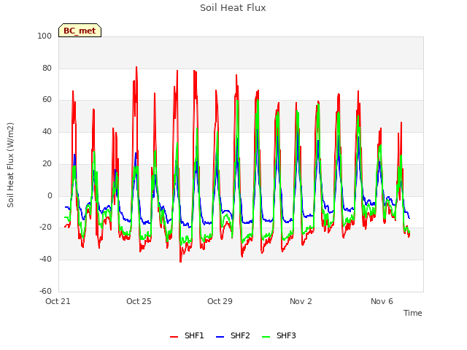Toggle the SHF2 legend entry
467x350 pixels.
point(233,335)
